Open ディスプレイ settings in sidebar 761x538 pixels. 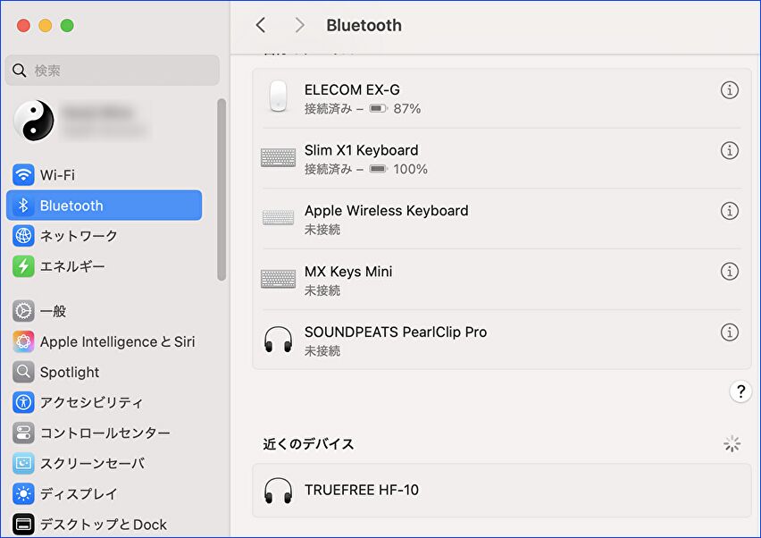click(x=78, y=493)
